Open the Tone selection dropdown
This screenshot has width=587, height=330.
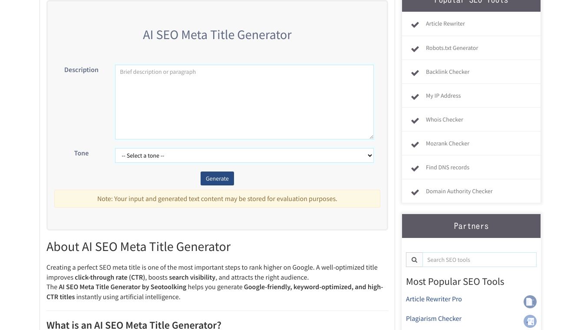click(244, 155)
